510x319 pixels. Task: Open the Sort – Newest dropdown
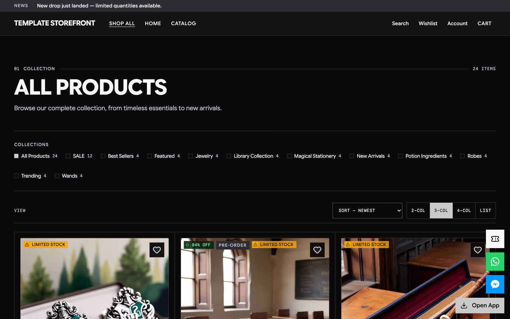[367, 211]
